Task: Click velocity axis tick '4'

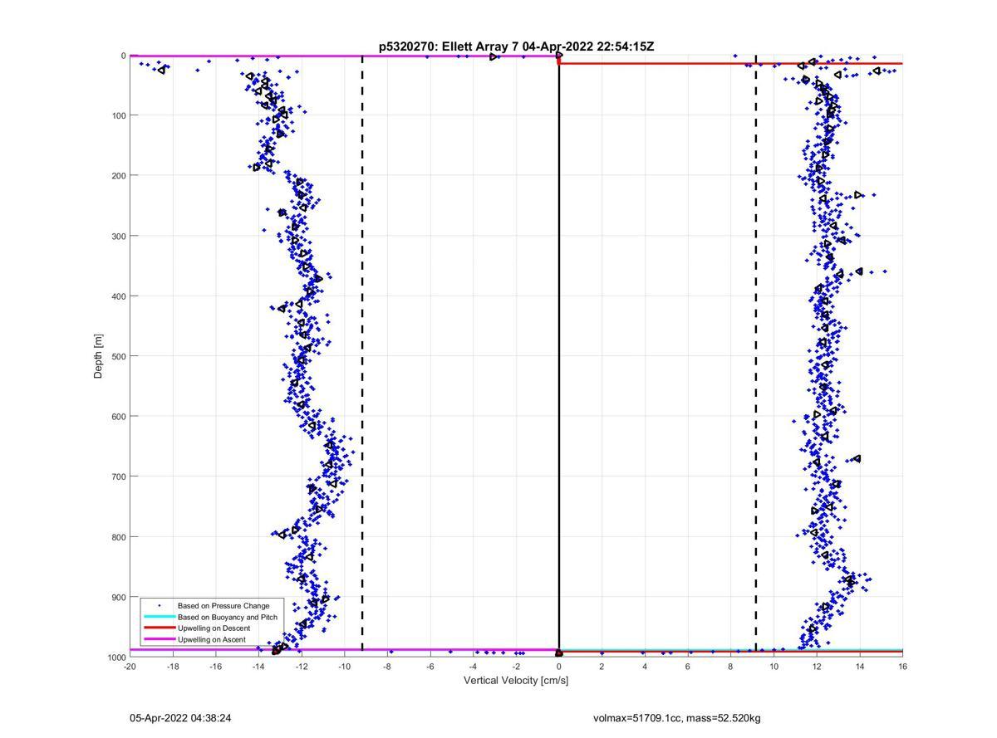Action: coord(645,667)
